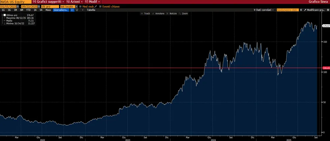
Task: Activate the Track crosshair tool
Action: 145,13
